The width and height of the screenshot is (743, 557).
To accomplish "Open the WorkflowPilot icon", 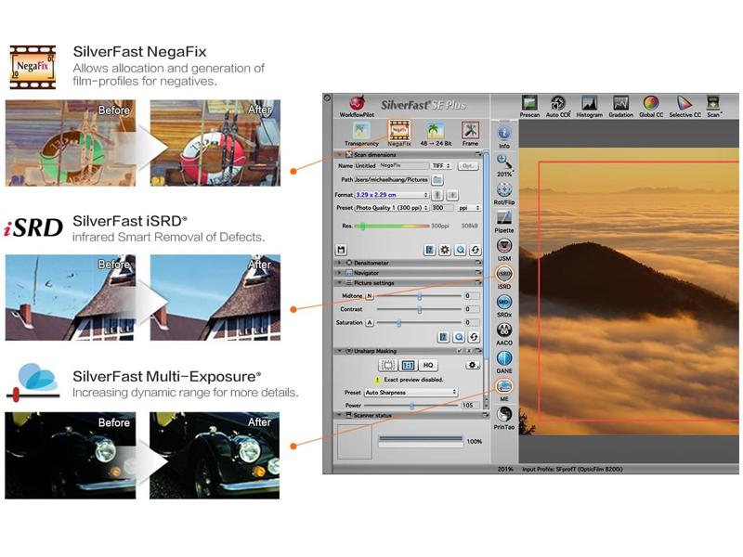I will 357,103.
